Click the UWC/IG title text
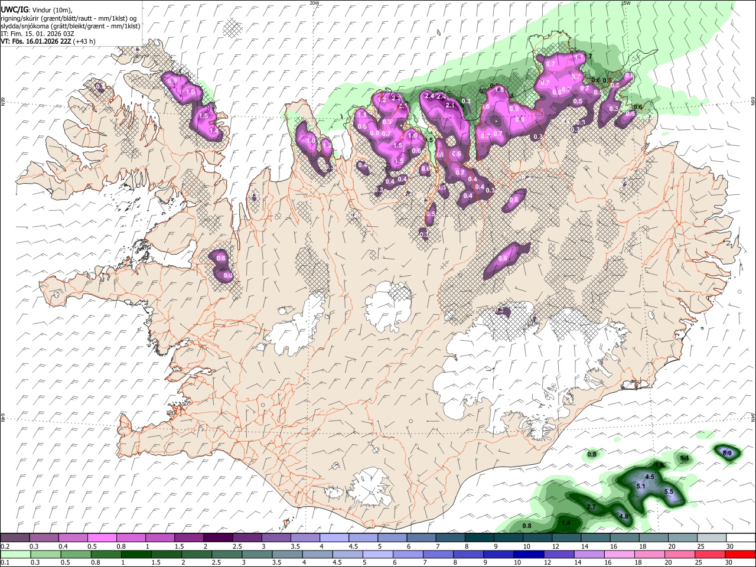Viewport: 756px width, 567px height. click(14, 9)
